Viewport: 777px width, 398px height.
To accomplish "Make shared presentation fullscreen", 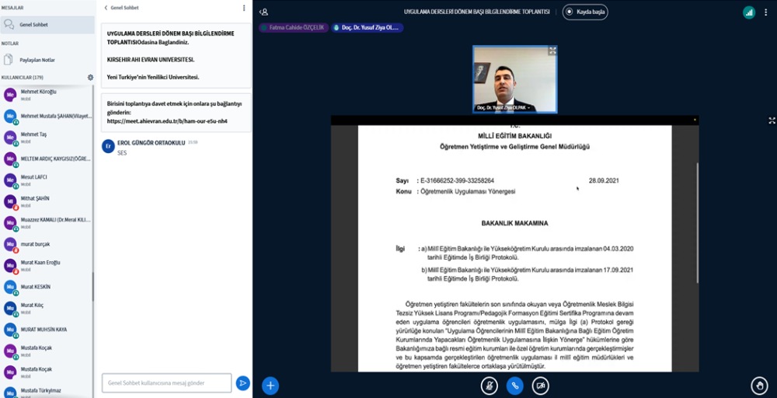I will [x=772, y=120].
